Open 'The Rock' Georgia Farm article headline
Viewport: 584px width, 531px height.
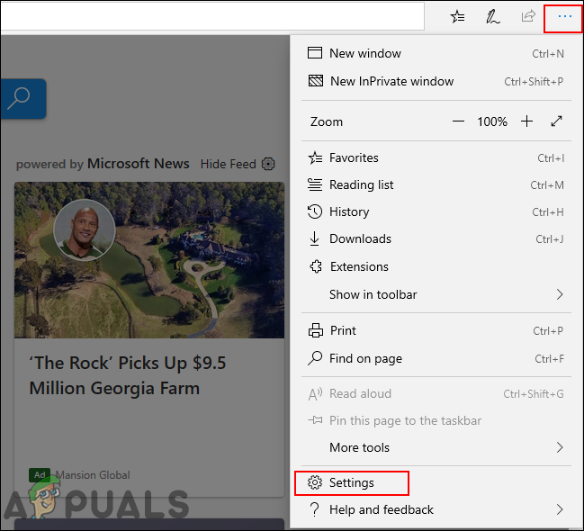click(x=128, y=375)
